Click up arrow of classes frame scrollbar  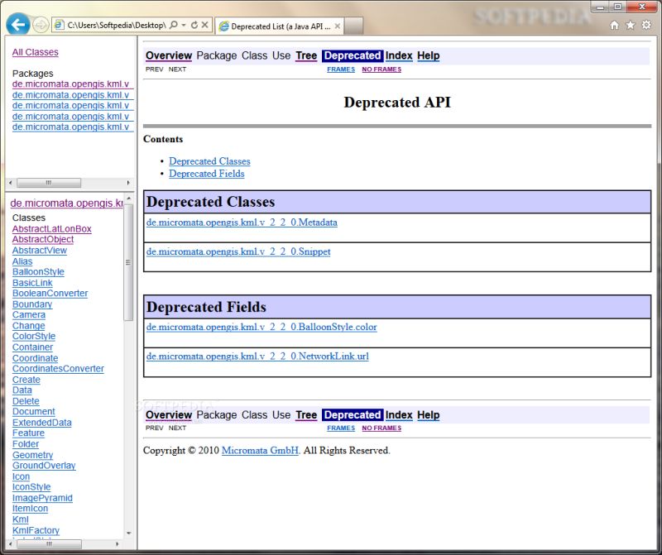point(129,199)
